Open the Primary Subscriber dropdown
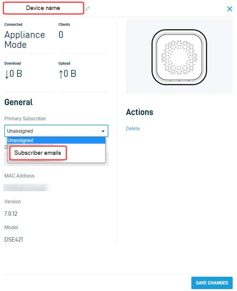The image size is (237, 291). click(56, 131)
